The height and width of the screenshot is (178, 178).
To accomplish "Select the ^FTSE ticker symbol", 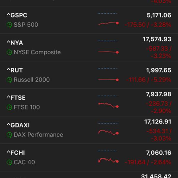I will click(x=16, y=98).
